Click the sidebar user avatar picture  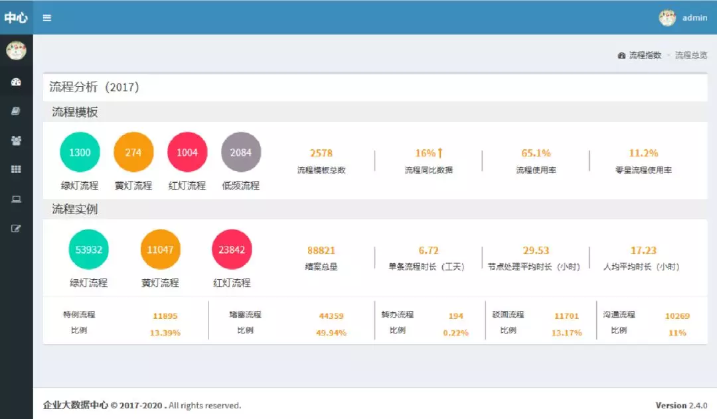(16, 50)
